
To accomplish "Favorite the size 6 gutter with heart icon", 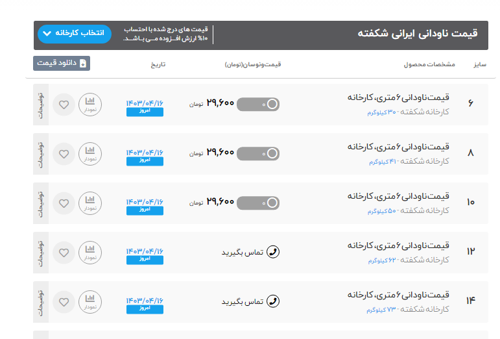I will [64, 104].
